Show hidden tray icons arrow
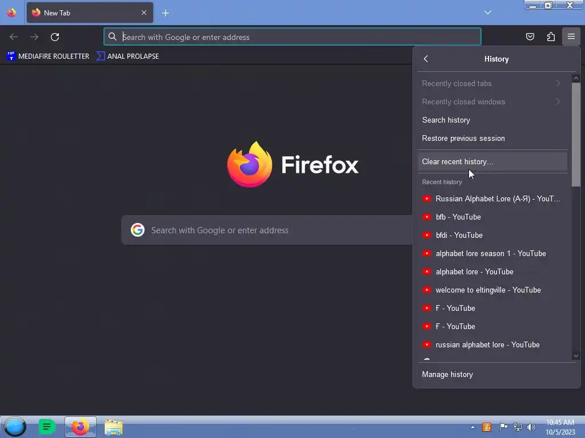Image resolution: width=585 pixels, height=438 pixels. pyautogui.click(x=472, y=427)
